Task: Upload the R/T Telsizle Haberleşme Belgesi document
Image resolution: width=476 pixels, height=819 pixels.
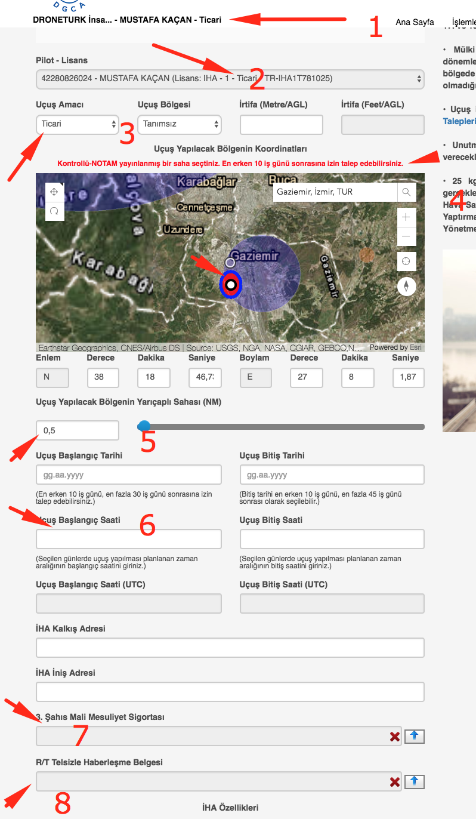Action: [415, 782]
